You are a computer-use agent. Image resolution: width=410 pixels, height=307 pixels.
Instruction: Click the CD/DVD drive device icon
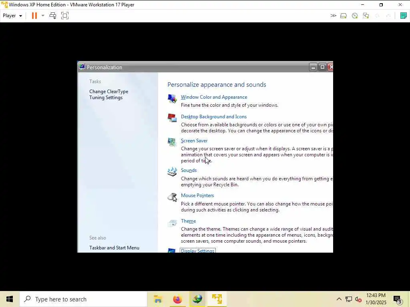pos(355,16)
